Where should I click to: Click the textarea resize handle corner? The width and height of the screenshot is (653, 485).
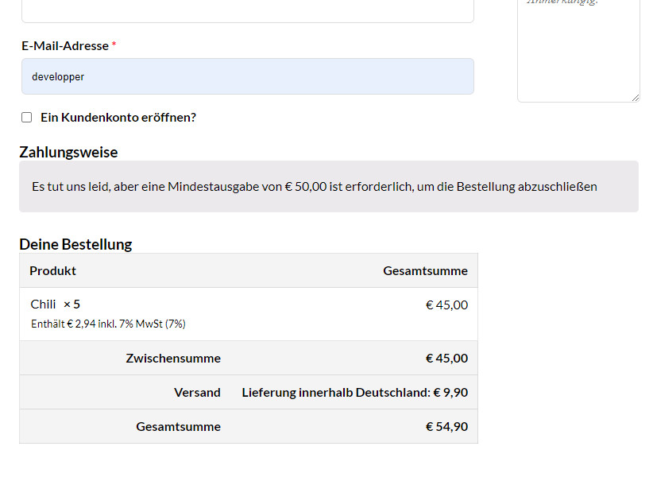635,98
